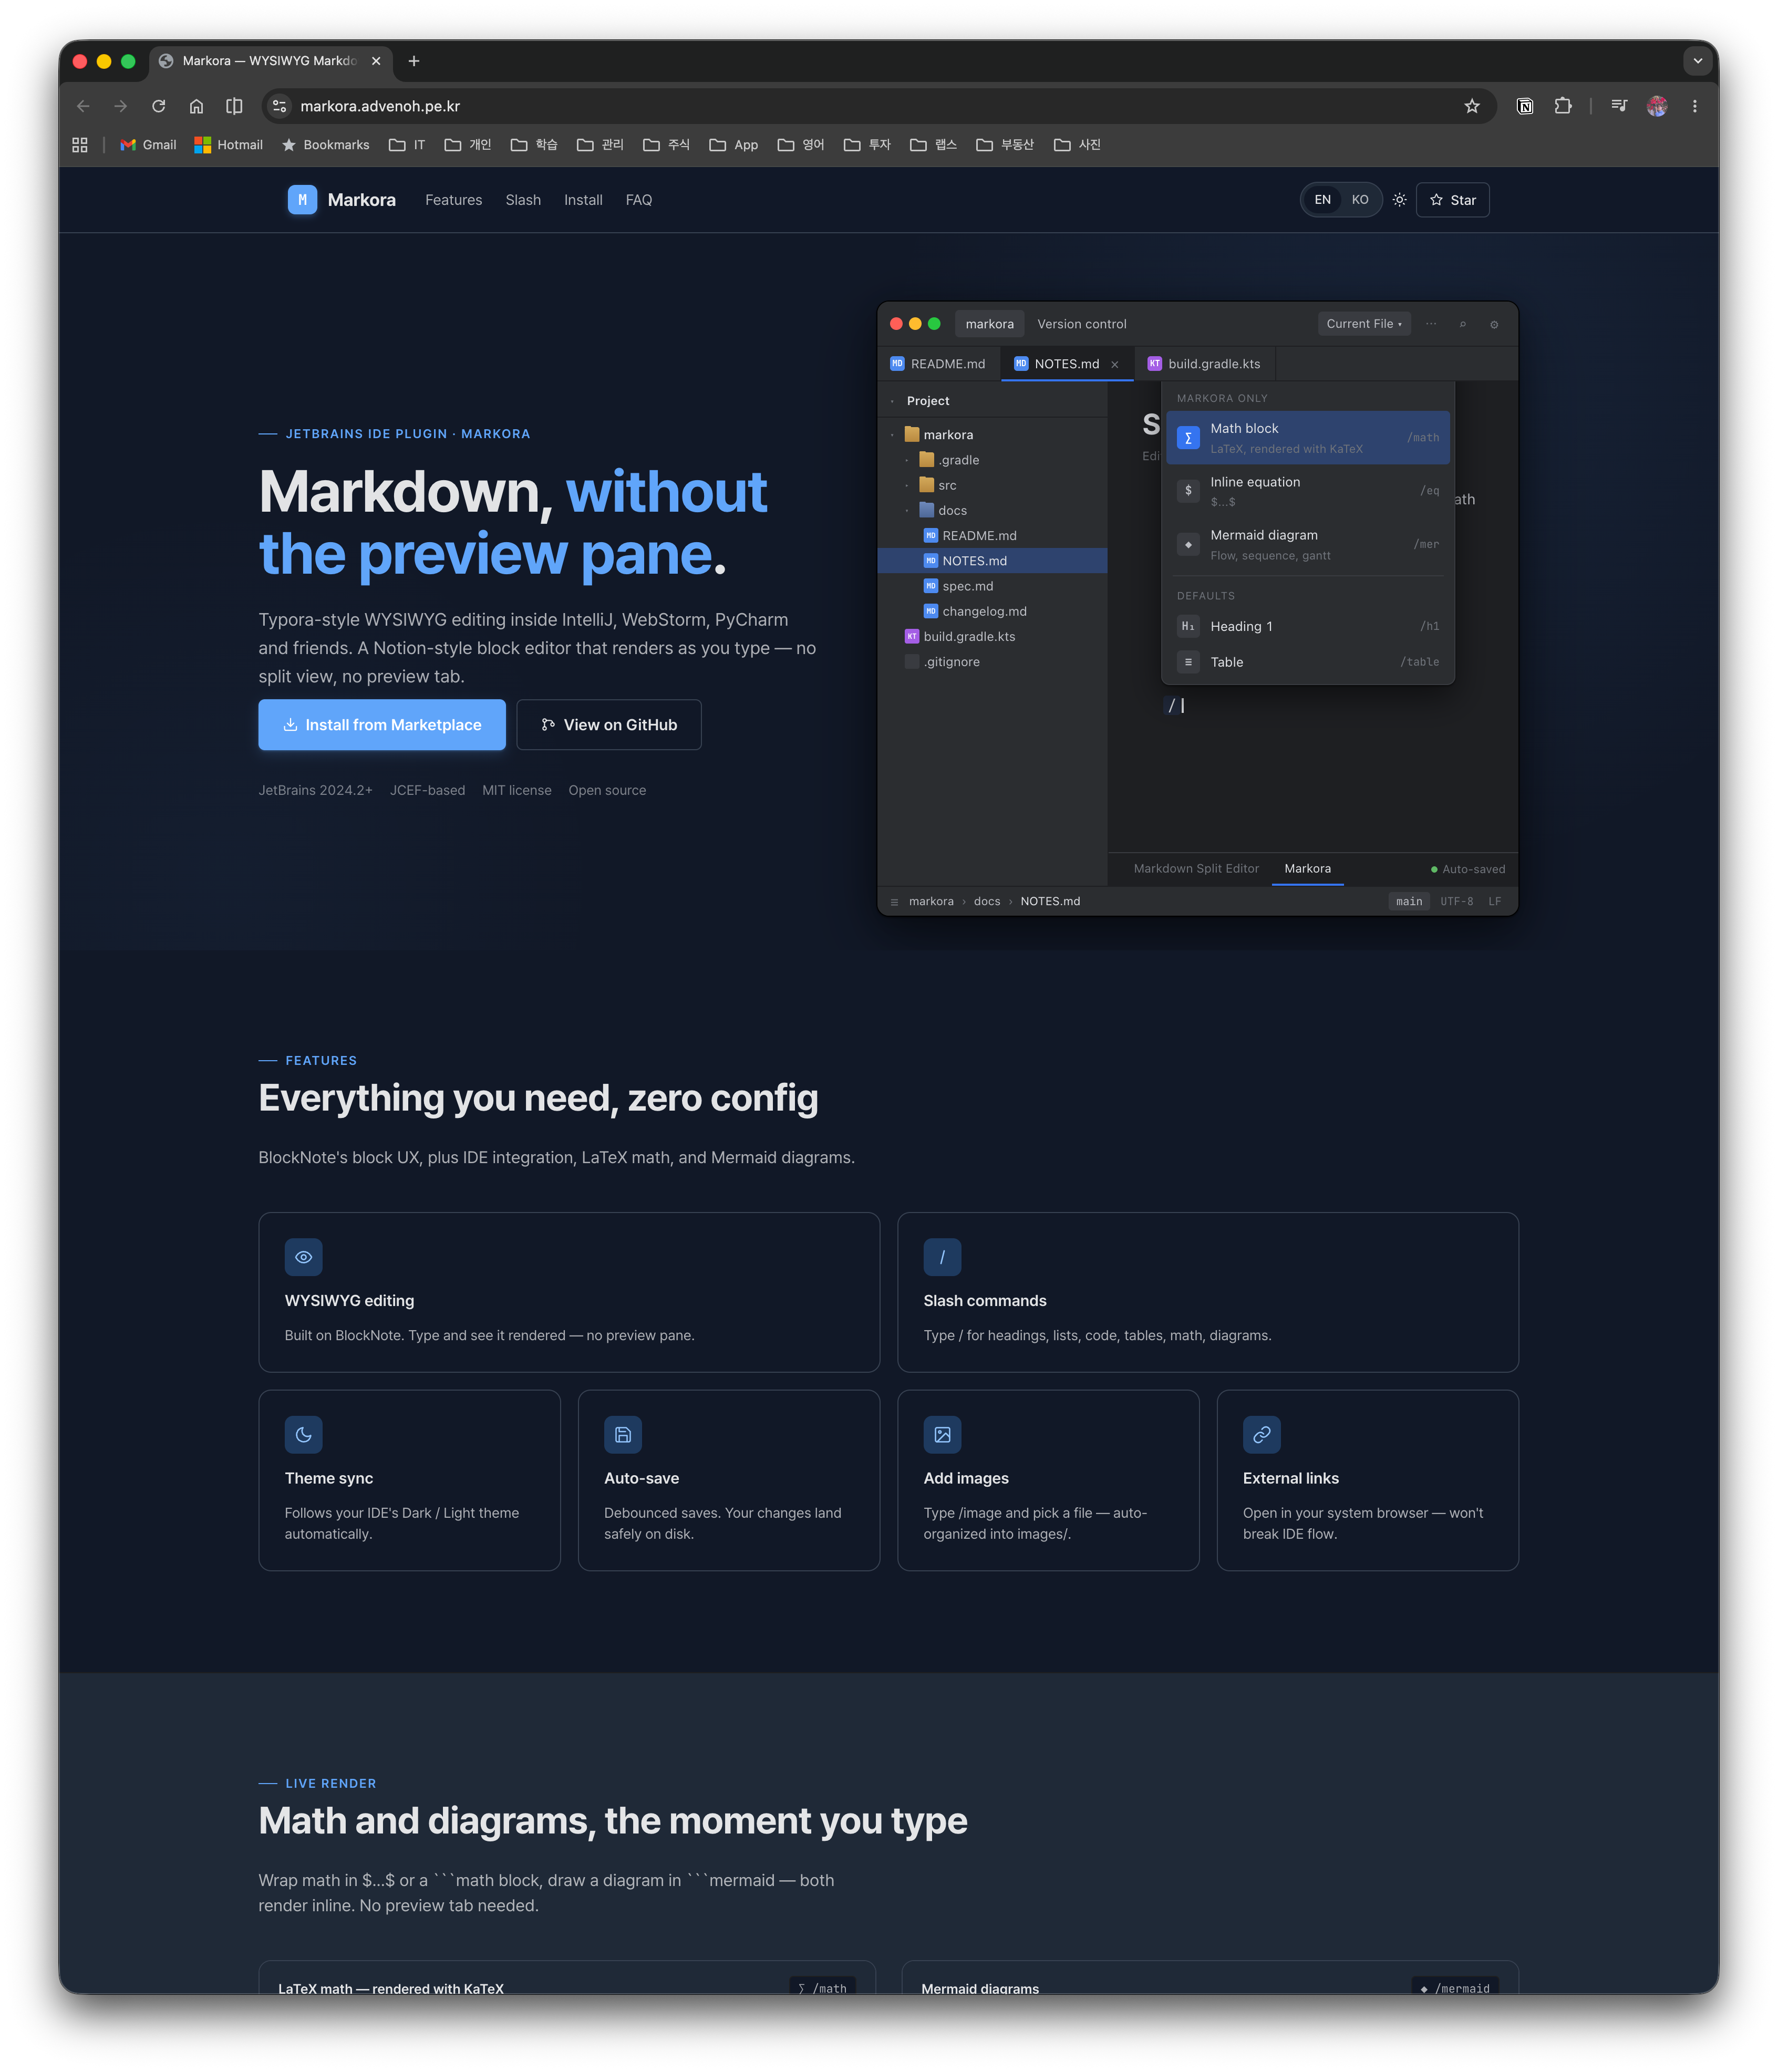The width and height of the screenshot is (1778, 2072).
Task: Open the apps grid in bookmarks bar
Action: coord(80,145)
